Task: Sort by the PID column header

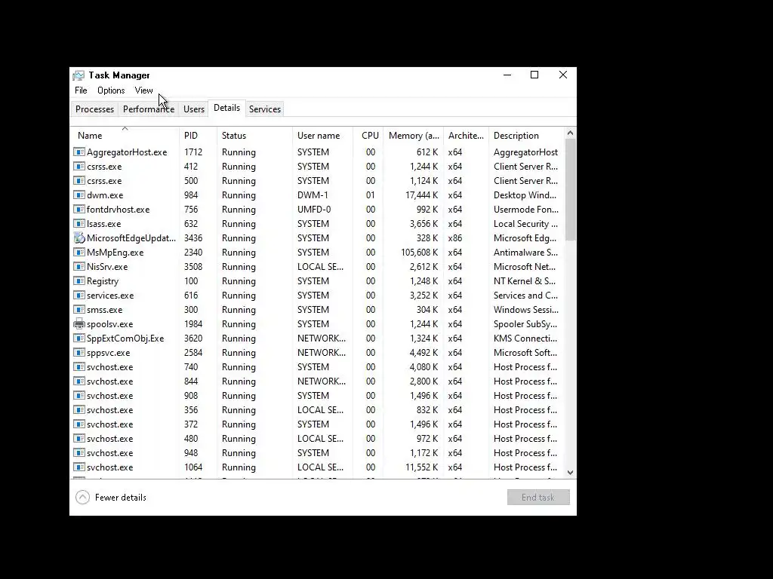Action: 199,136
